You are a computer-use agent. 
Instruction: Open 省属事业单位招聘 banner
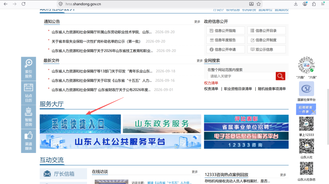[x=246, y=127]
